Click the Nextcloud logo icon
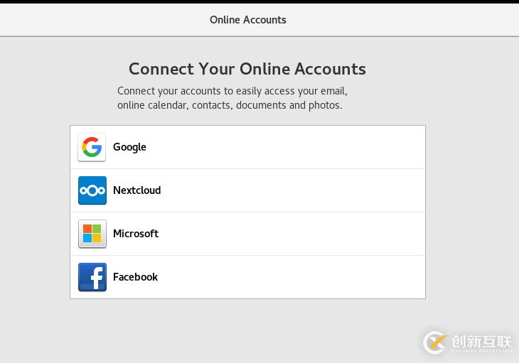The image size is (519, 363). 92,190
